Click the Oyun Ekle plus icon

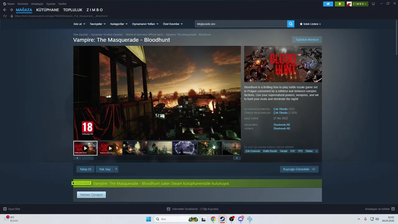[5, 209]
